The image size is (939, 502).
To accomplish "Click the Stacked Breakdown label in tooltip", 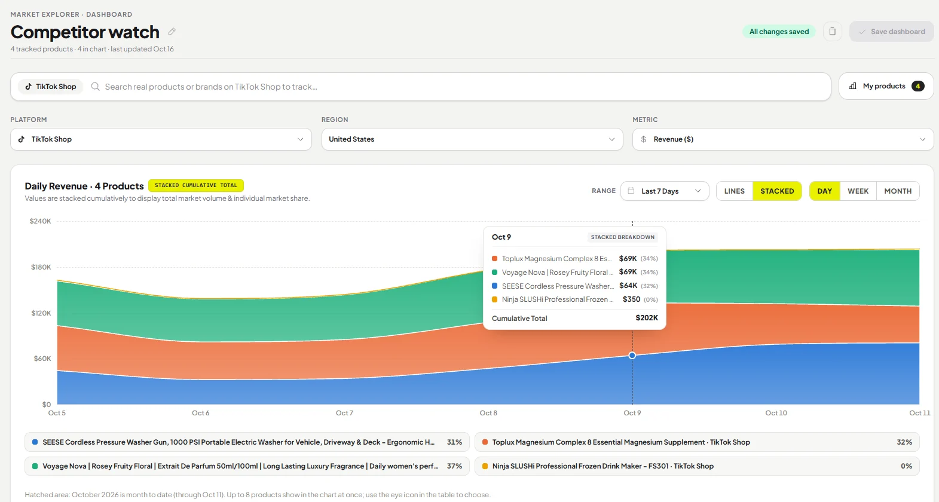I will [623, 237].
